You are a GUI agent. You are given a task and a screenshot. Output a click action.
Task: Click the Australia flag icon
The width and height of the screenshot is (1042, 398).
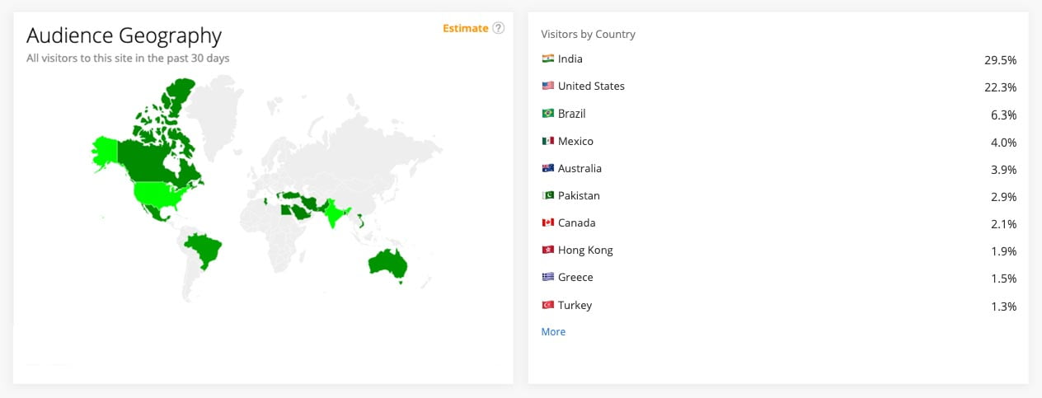click(547, 168)
